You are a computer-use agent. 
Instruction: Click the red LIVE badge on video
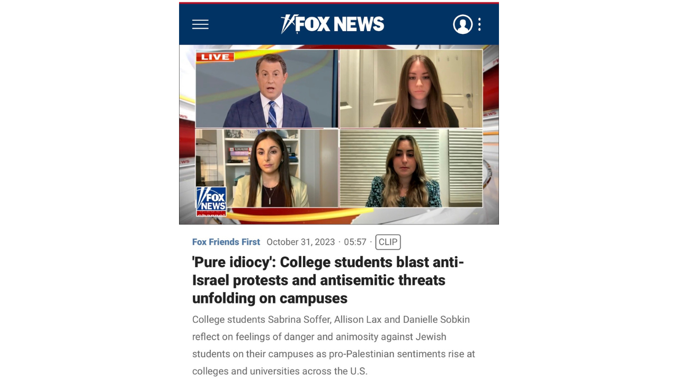(215, 57)
